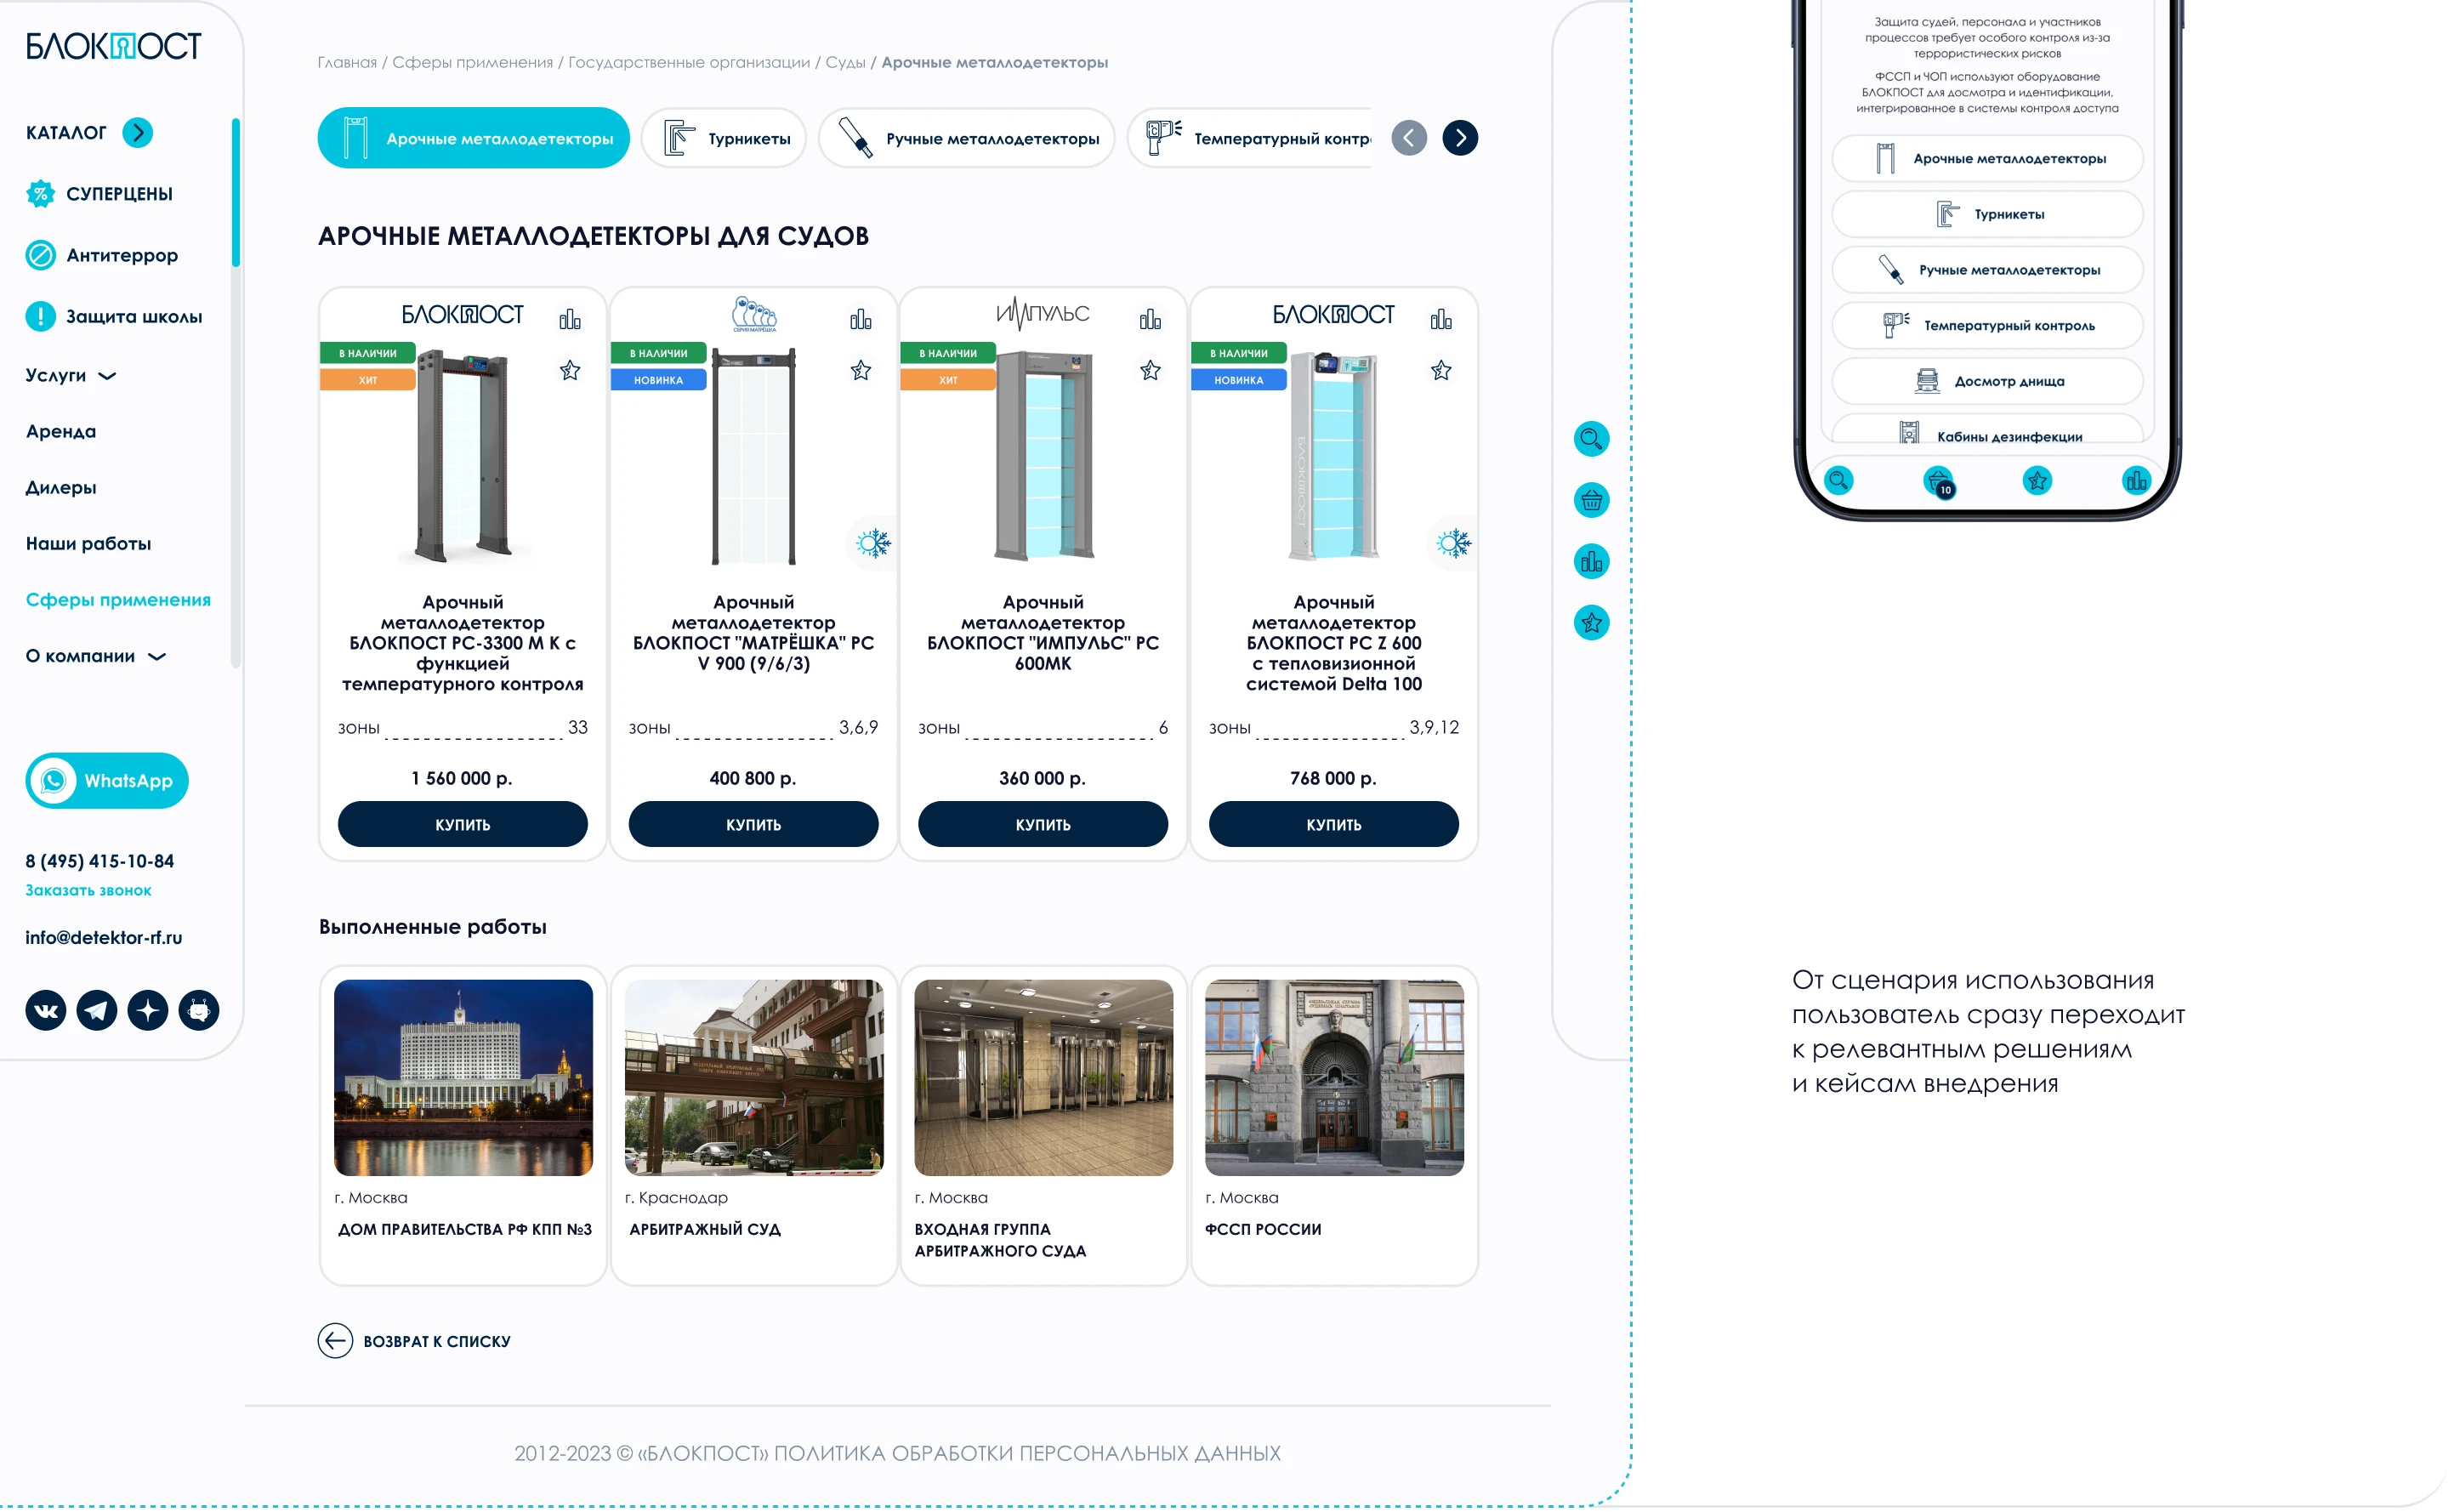Click the БЛОКПОСТ logo in sidebar

coord(113,46)
